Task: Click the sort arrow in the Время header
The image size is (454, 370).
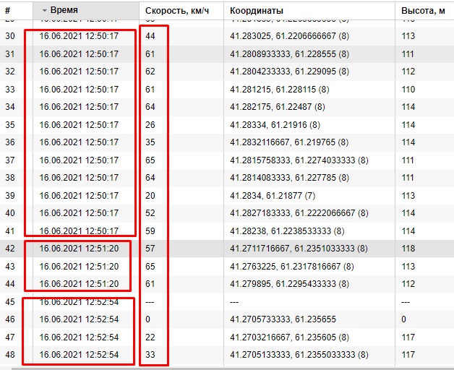Action: tap(45, 12)
